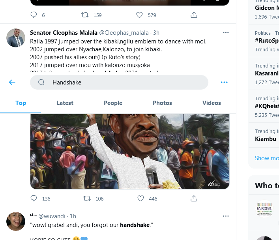Share the top tweet
Screen dimensions: 279x240
[x=194, y=15]
